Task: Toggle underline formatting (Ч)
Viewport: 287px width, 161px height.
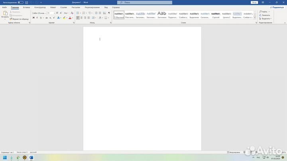Action: (41, 18)
